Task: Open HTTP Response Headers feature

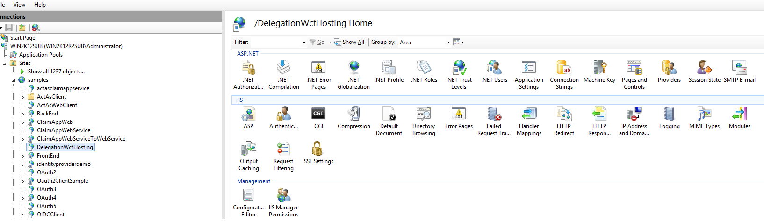Action: (x=599, y=121)
